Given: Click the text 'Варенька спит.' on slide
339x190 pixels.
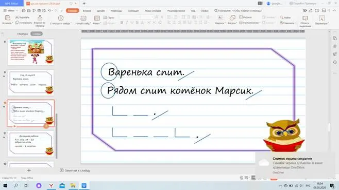Looking at the screenshot, I should pyautogui.click(x=146, y=72).
